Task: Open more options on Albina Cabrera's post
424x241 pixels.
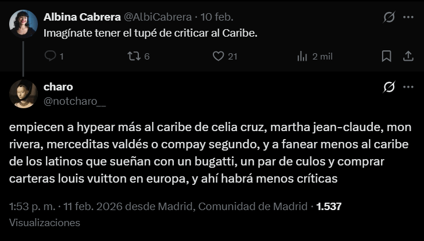Action: [x=409, y=17]
